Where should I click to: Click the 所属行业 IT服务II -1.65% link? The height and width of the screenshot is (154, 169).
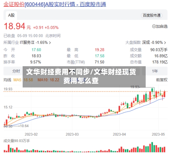(x=27, y=43)
